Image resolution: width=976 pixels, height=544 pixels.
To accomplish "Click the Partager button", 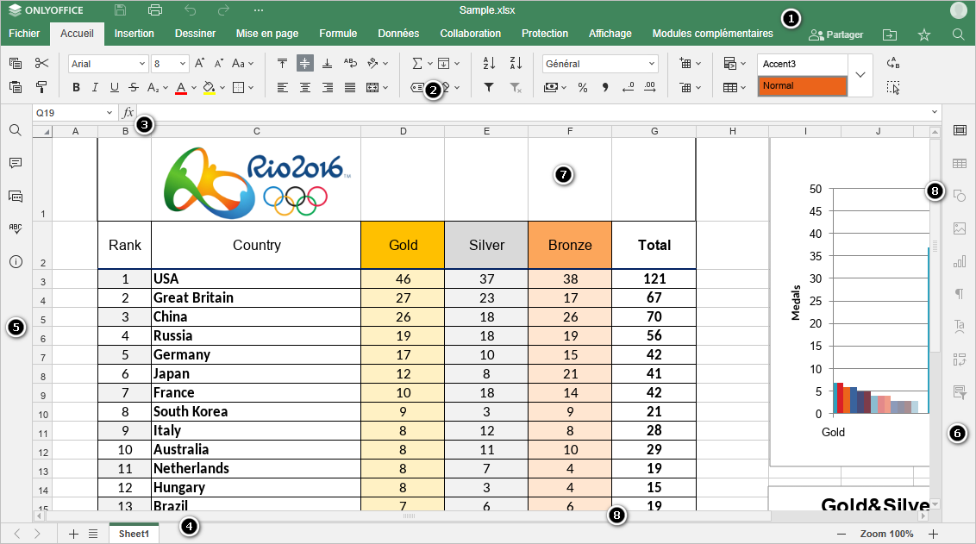I will (x=835, y=35).
